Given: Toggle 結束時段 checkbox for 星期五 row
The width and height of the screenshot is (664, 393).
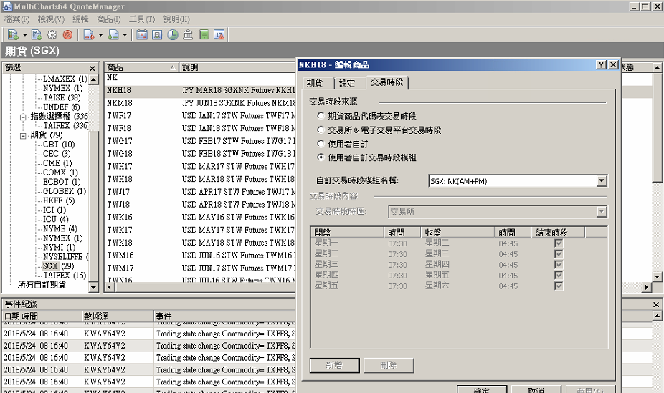Looking at the screenshot, I should 559,286.
